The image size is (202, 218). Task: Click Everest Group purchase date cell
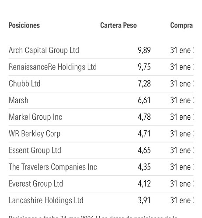(182, 183)
